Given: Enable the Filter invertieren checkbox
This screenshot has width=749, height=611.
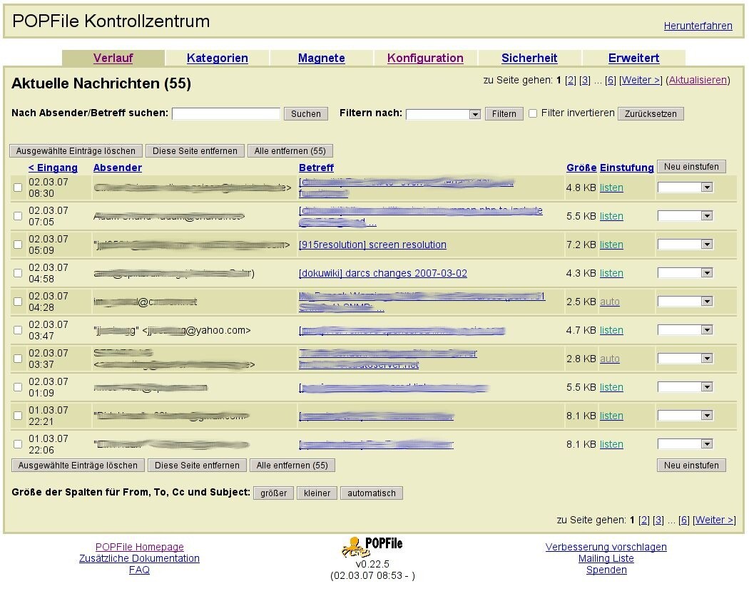Looking at the screenshot, I should [533, 113].
